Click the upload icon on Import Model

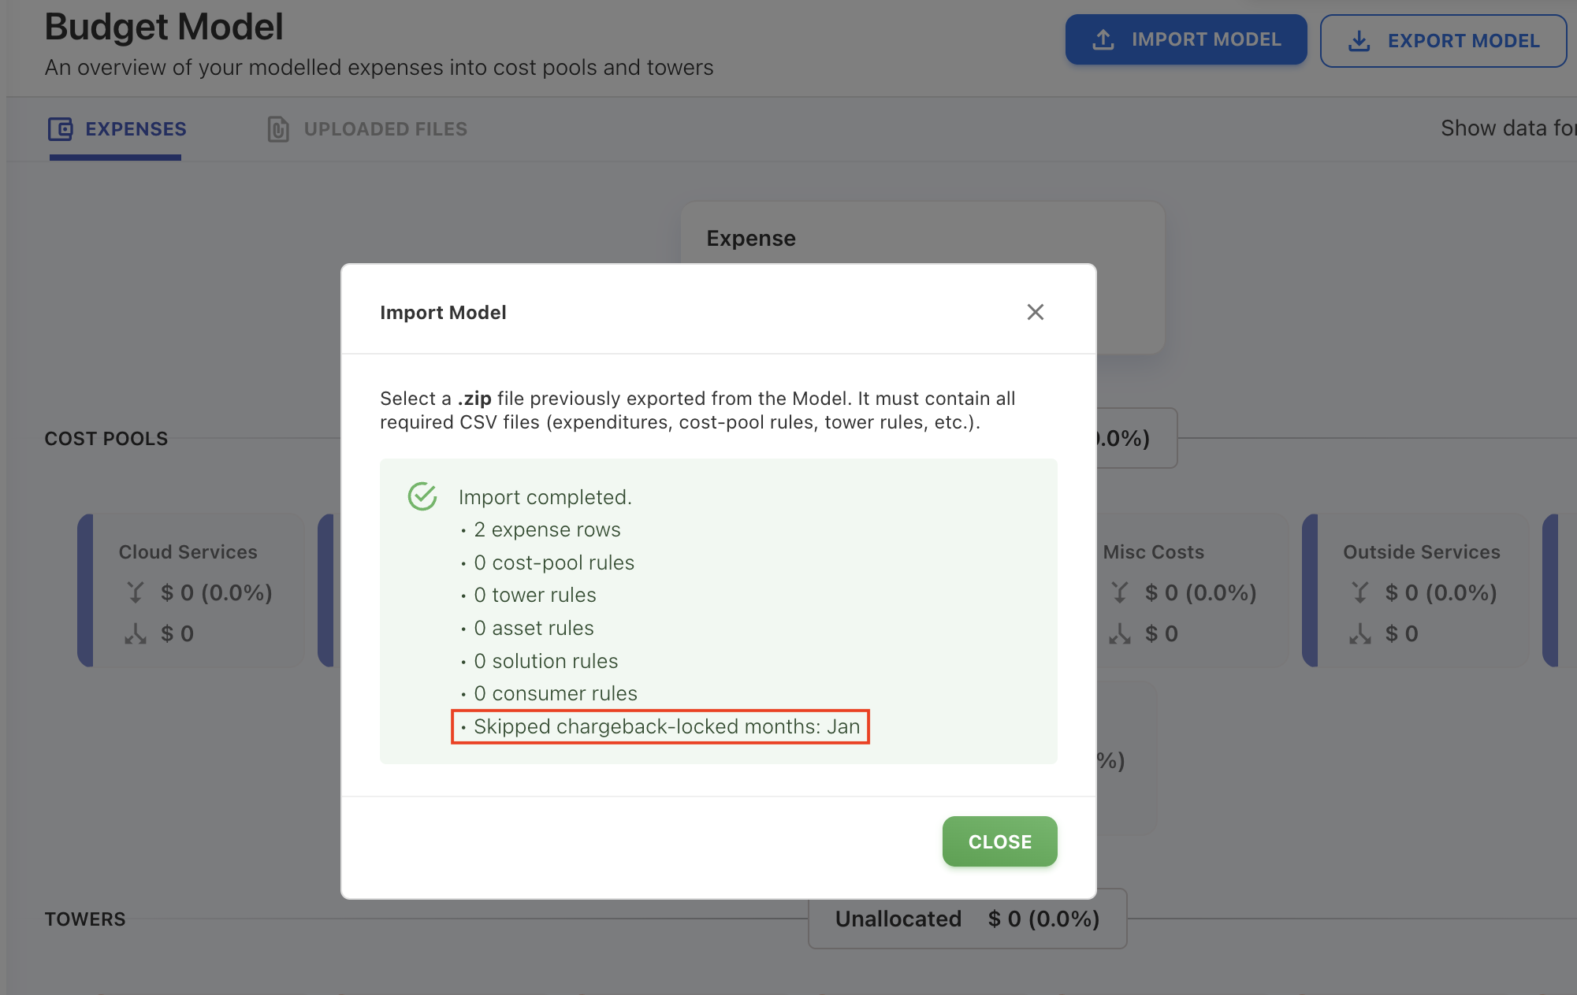click(x=1103, y=39)
